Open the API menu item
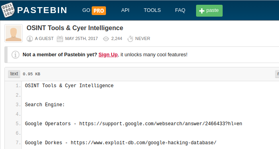The image size is (279, 149). [x=125, y=10]
